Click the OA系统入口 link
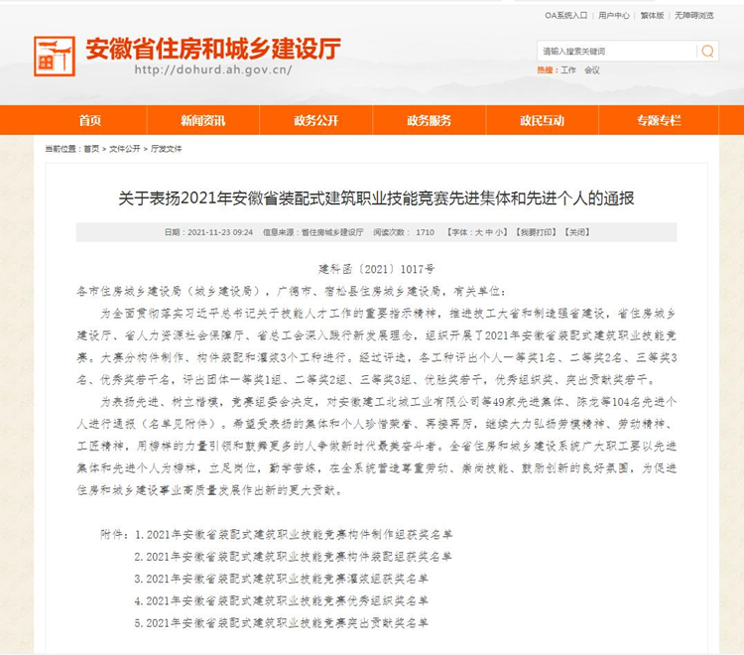Screen dimensions: 744x655 [x=565, y=16]
